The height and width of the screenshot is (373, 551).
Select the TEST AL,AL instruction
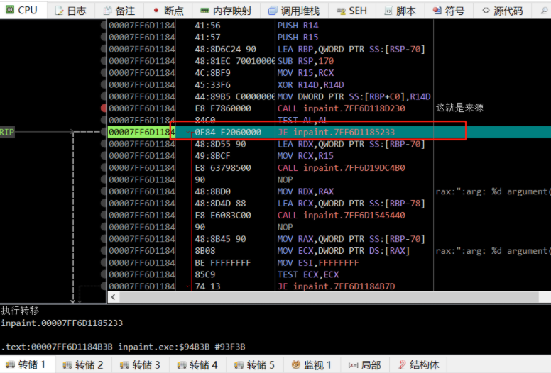[303, 121]
